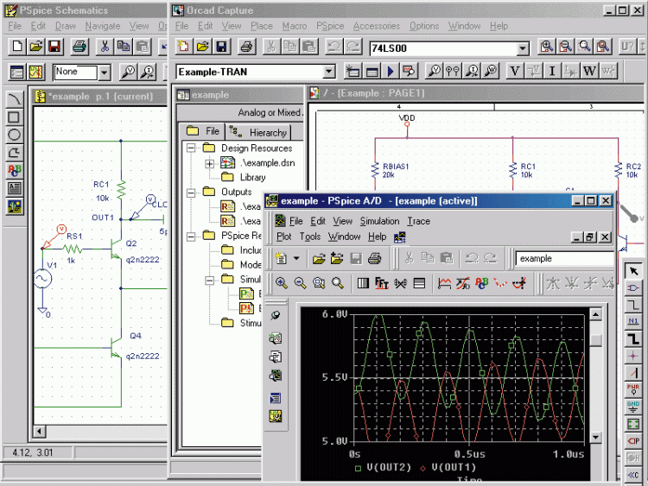The image size is (648, 486).
Task: Click the Text Label ABC icon in PSpice A/D
Action: (x=482, y=283)
